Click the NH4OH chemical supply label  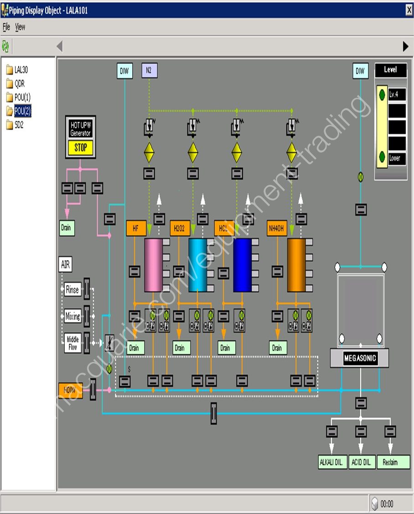(277, 228)
